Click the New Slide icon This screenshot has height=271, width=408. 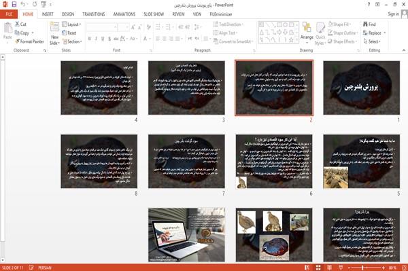click(54, 27)
